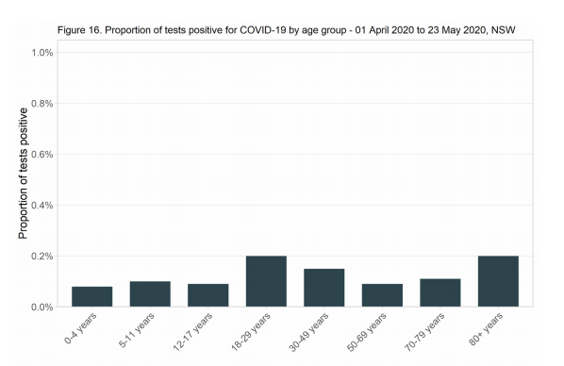Image resolution: width=564 pixels, height=366 pixels.
Task: Click the 0-4 years bar
Action: tap(92, 296)
